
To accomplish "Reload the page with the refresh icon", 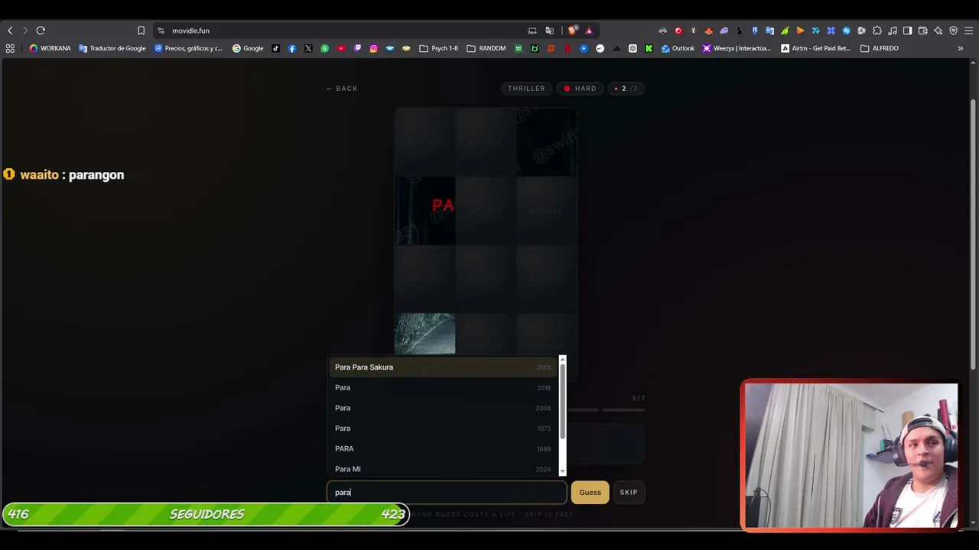I will pos(41,31).
